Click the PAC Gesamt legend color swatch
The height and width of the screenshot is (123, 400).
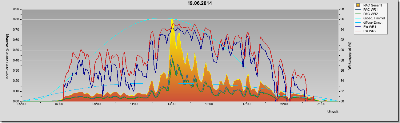coord(358,5)
